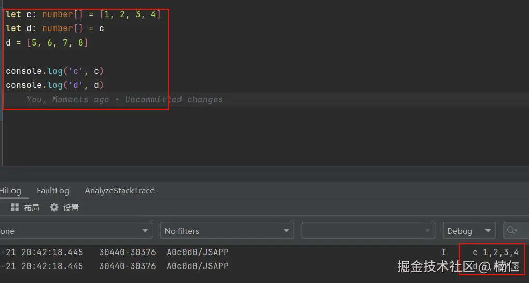This screenshot has height=283, width=529.
Task: Open the No filters dropdown
Action: pos(227,231)
